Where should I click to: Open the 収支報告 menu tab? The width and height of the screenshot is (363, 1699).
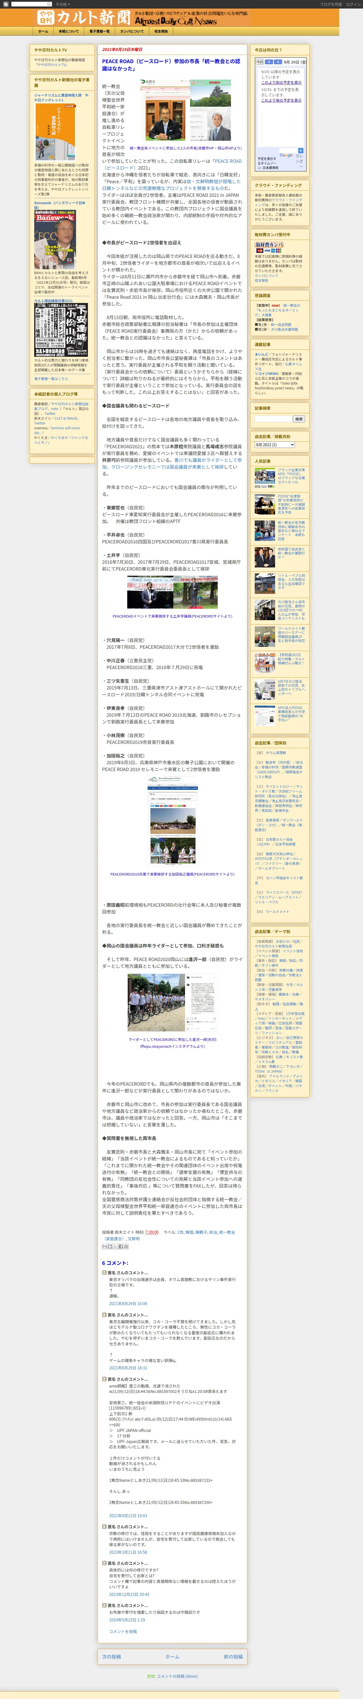click(161, 31)
